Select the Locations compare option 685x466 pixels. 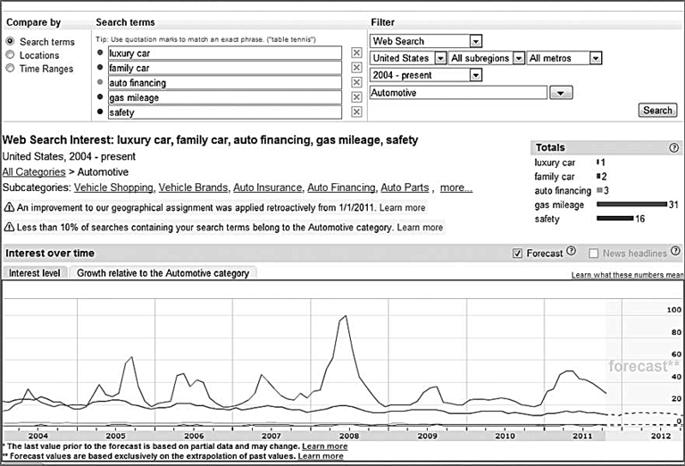point(10,55)
